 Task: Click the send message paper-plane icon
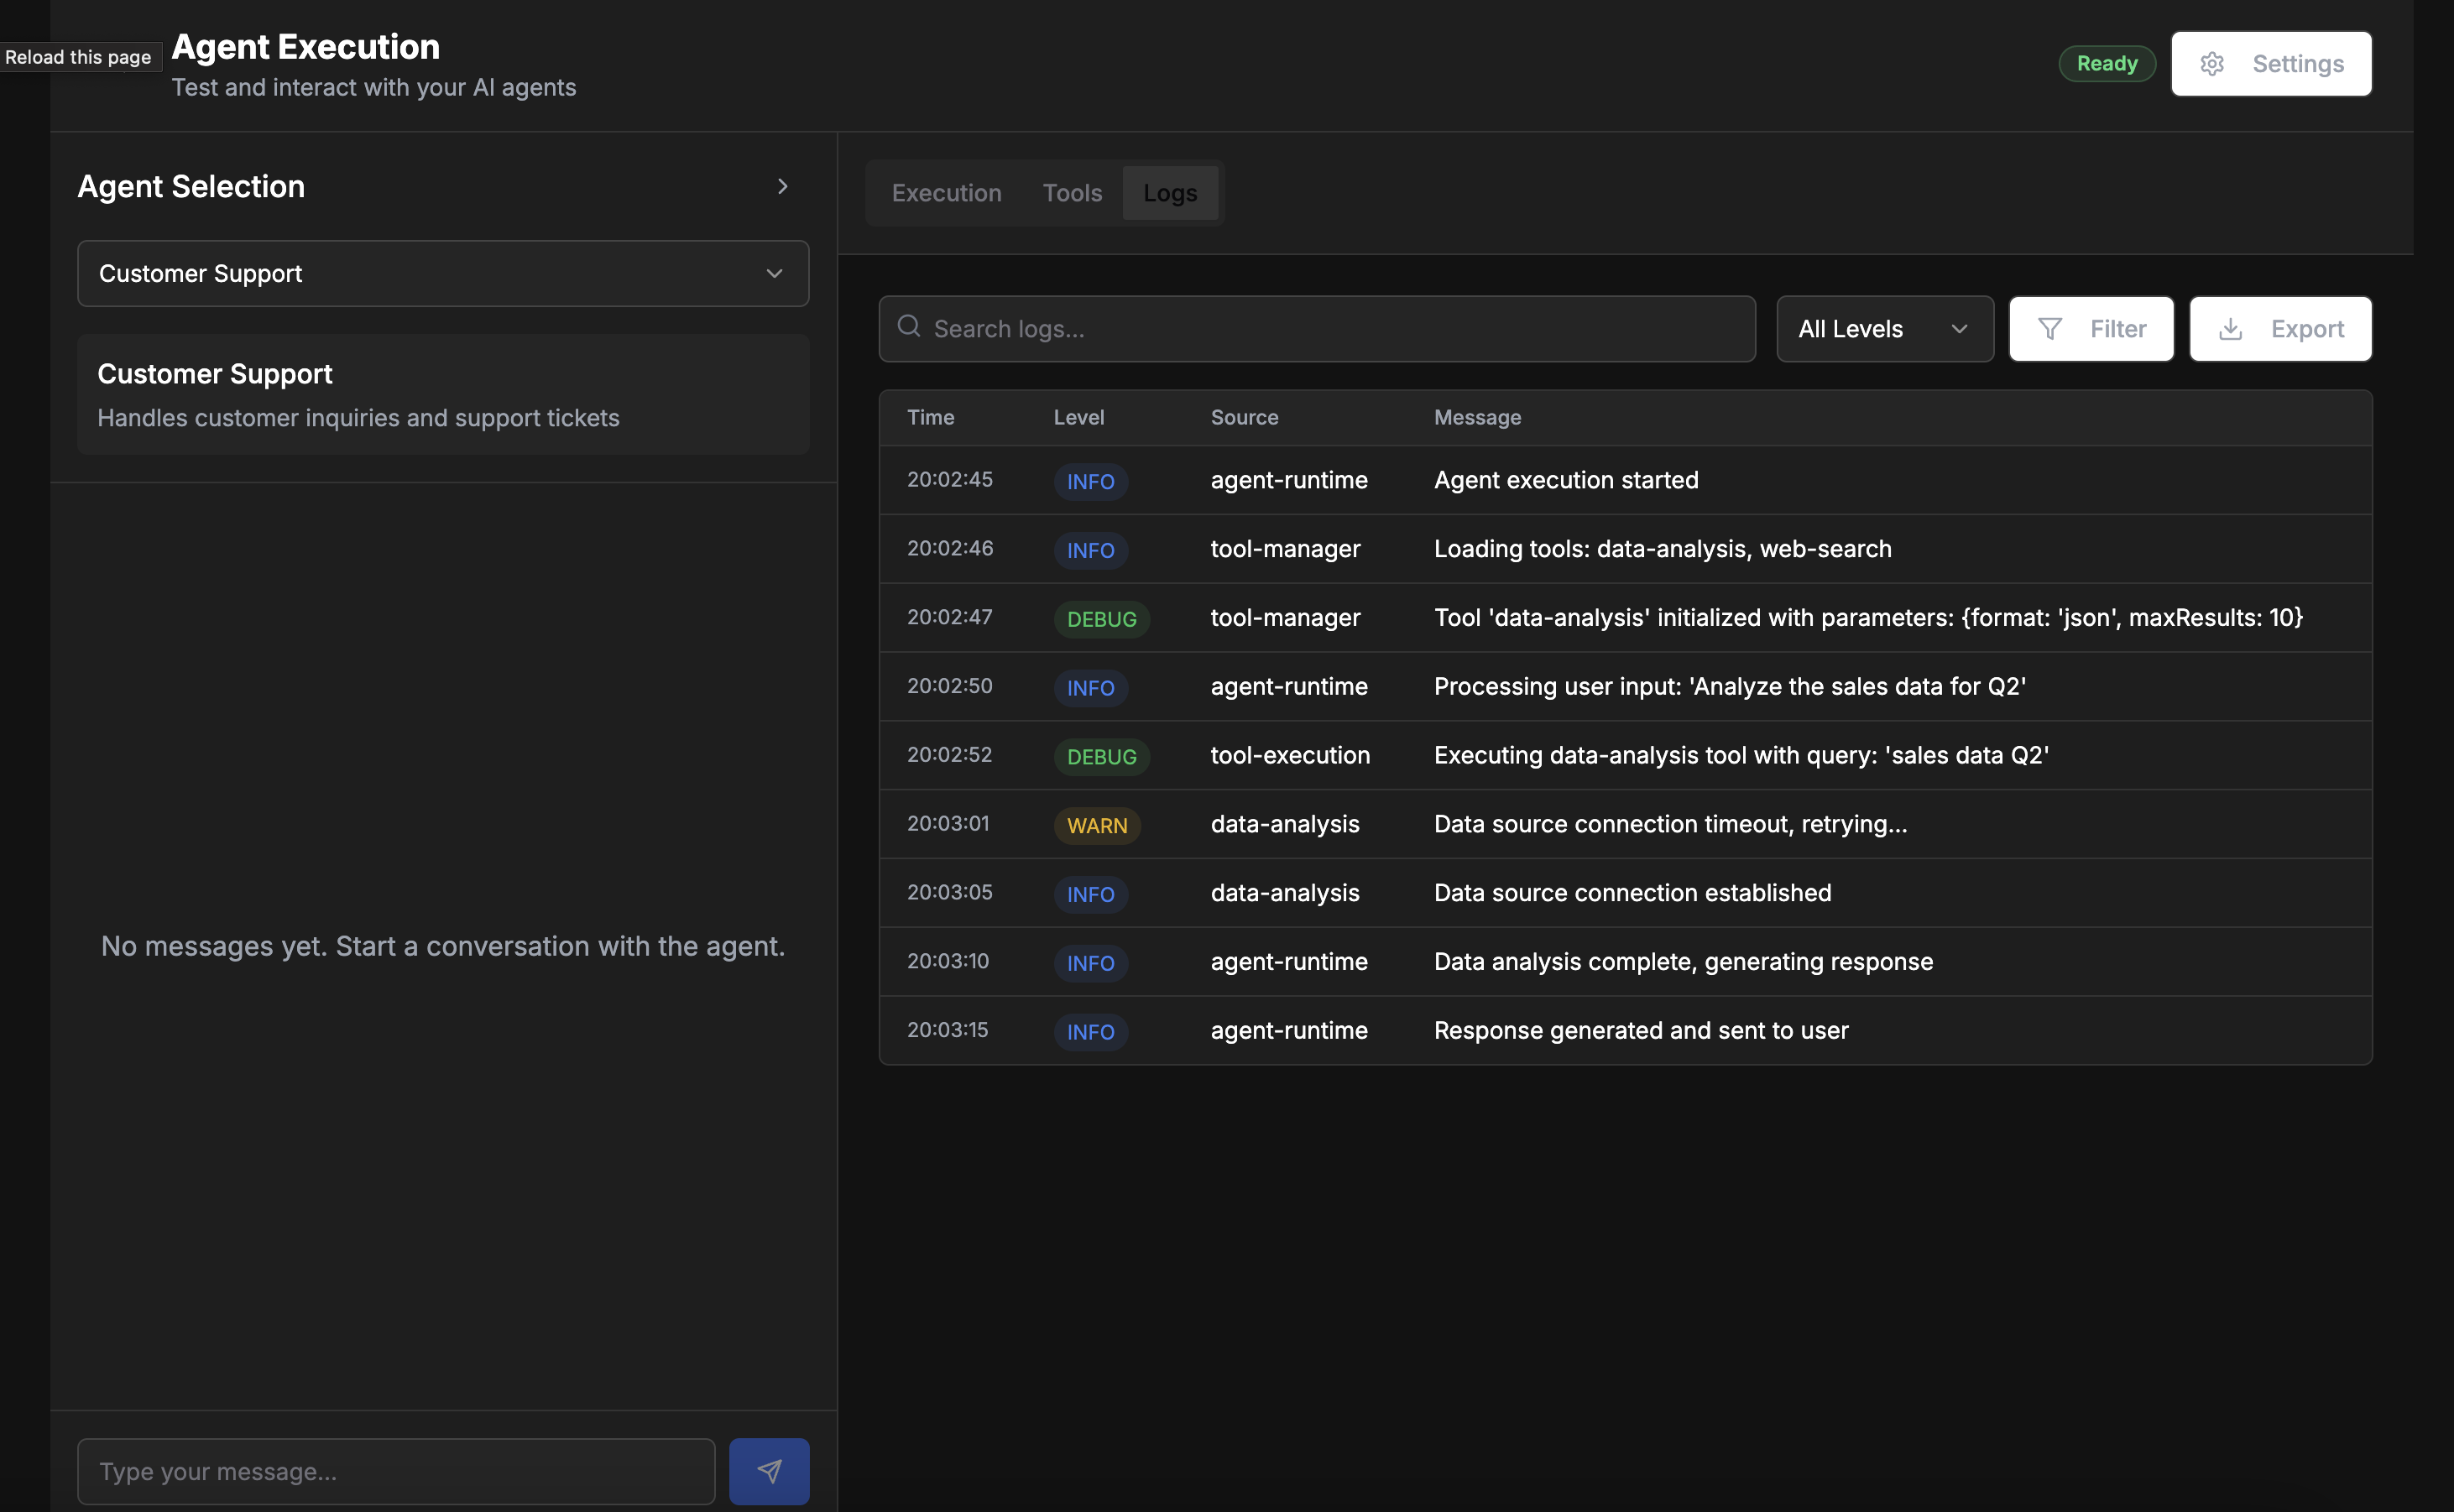pos(768,1471)
